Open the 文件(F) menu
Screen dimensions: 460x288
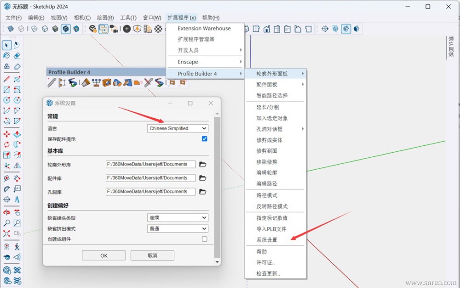click(x=13, y=17)
